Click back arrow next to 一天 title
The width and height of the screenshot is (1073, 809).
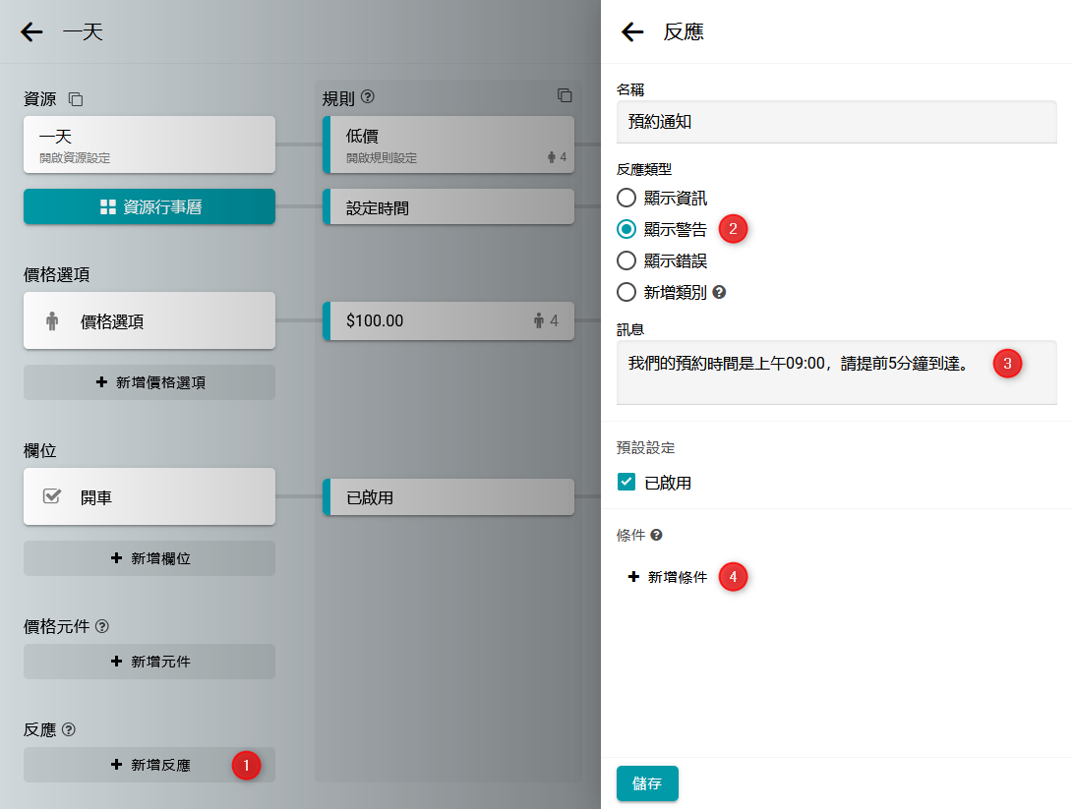point(32,32)
